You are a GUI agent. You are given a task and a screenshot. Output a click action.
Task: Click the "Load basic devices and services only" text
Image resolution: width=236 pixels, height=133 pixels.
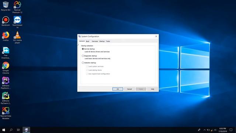(97, 58)
